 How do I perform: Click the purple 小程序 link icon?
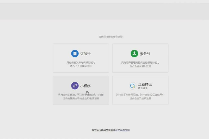[75, 85]
